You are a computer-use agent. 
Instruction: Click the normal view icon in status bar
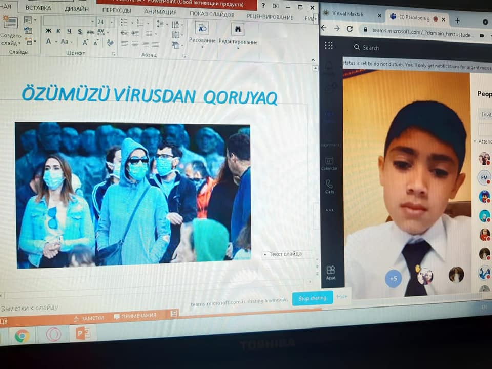174,313
